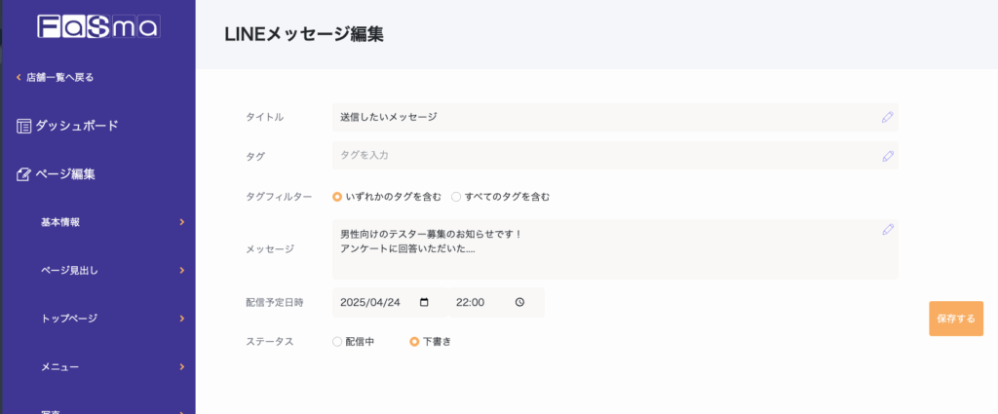Click the pencil icon in the tag field
This screenshot has width=998, height=414.
pos(887,156)
